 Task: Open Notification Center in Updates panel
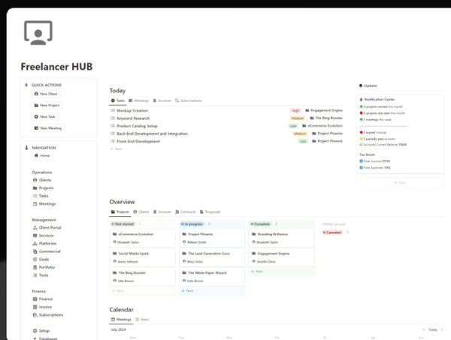[377, 99]
